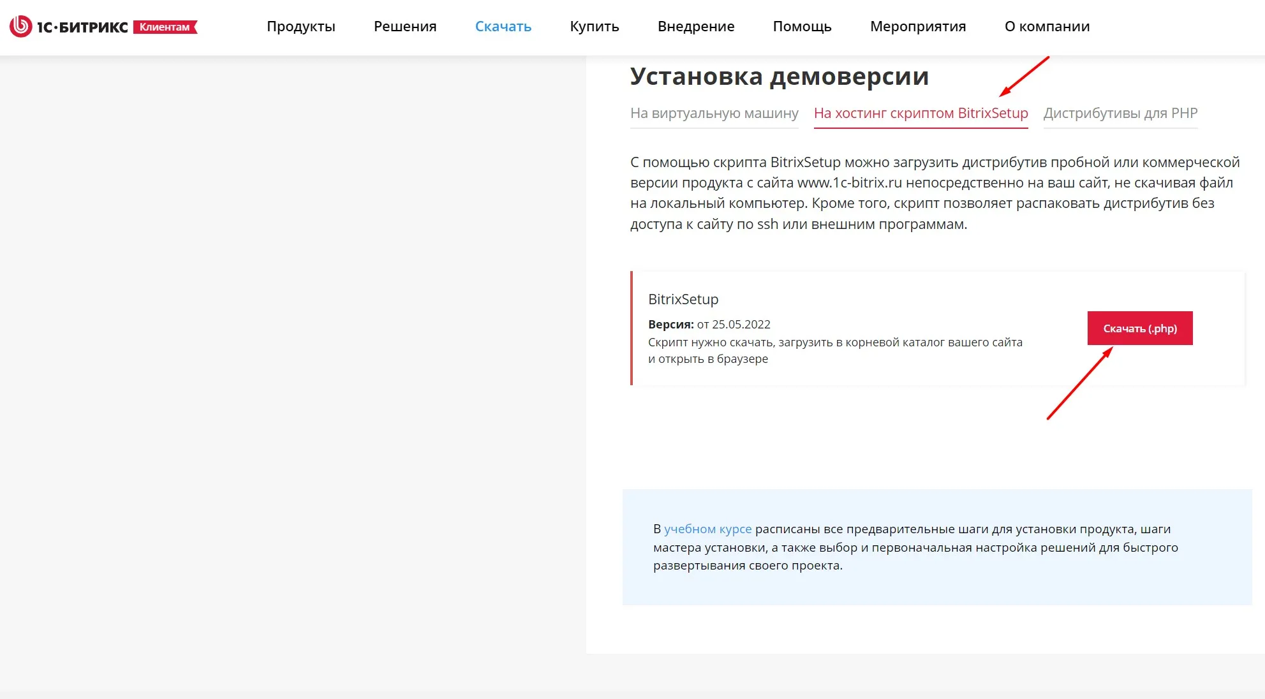This screenshot has height=699, width=1265.
Task: Open the Продукты menu
Action: [x=301, y=26]
